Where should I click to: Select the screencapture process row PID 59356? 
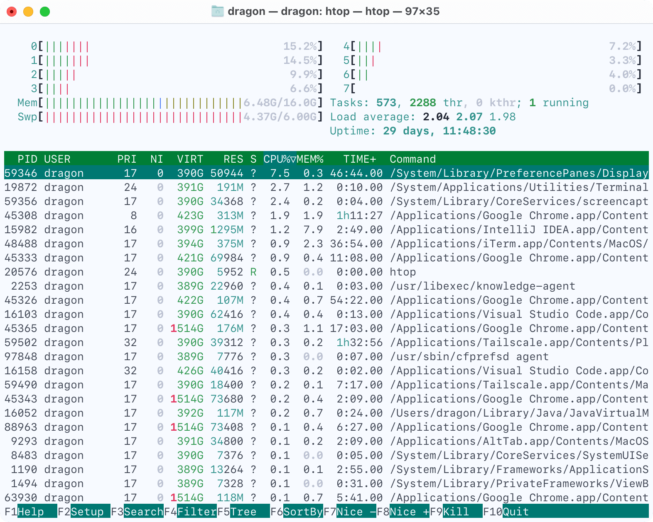pos(326,201)
